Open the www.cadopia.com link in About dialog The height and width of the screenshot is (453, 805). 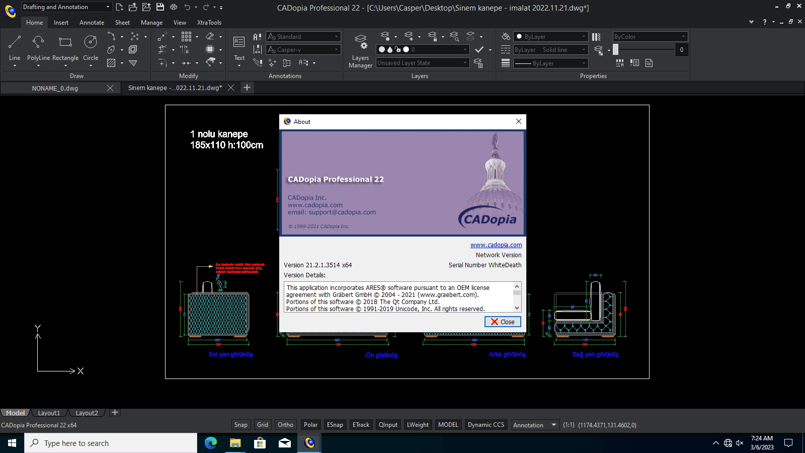(496, 245)
